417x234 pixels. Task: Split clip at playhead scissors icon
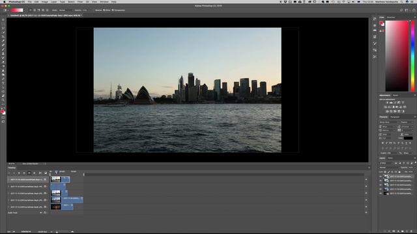40,173
